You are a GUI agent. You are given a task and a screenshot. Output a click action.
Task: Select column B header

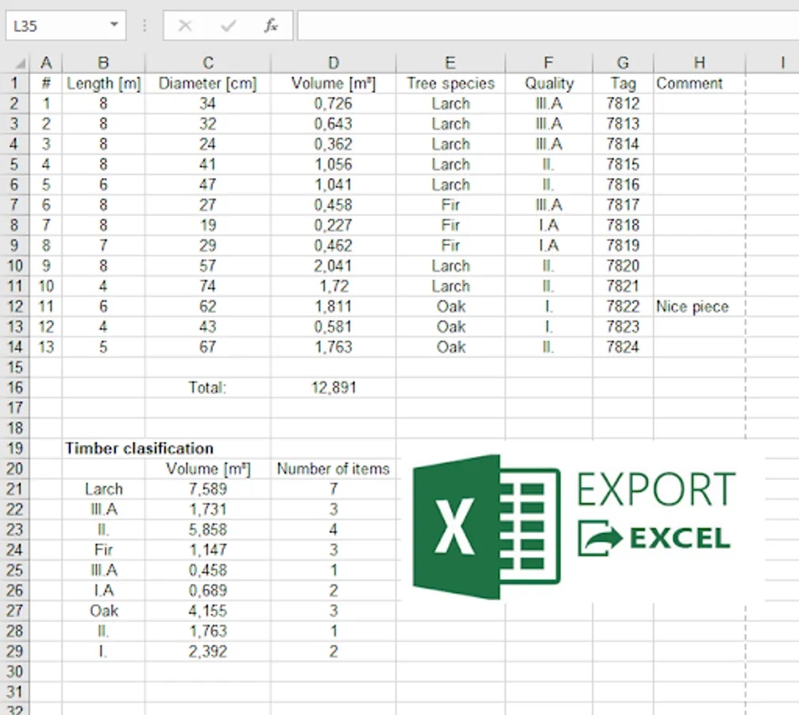point(103,63)
